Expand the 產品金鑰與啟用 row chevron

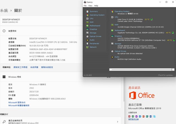point(117,122)
